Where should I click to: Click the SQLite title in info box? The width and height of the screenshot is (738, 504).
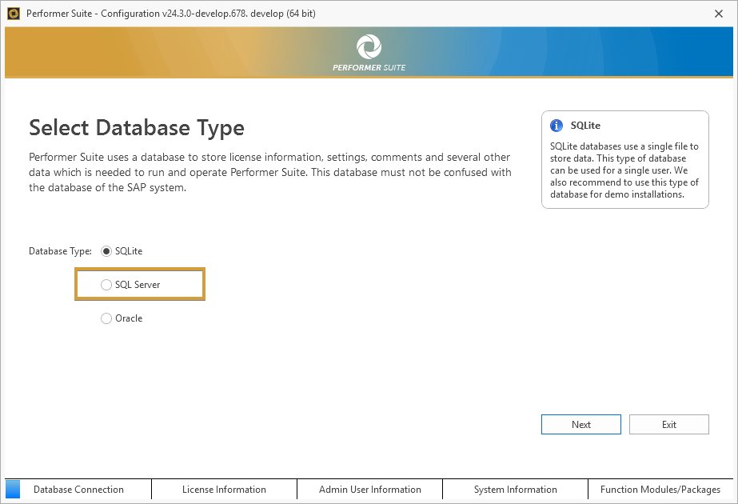(x=585, y=126)
